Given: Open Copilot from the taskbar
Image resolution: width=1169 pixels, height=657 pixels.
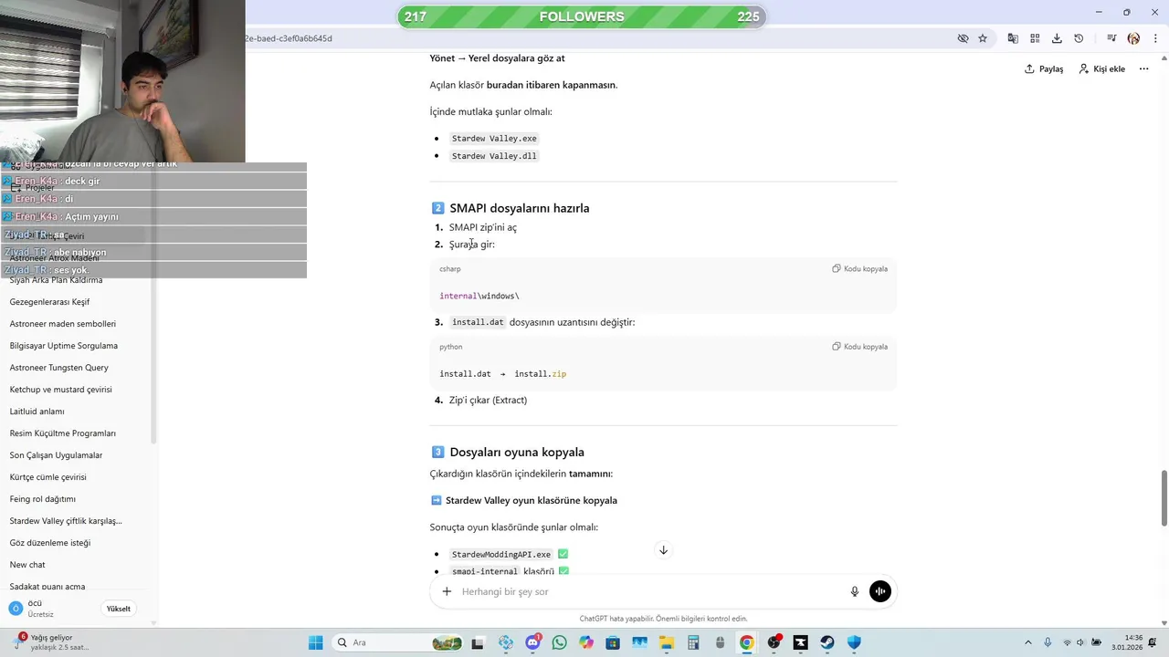Looking at the screenshot, I should [585, 642].
